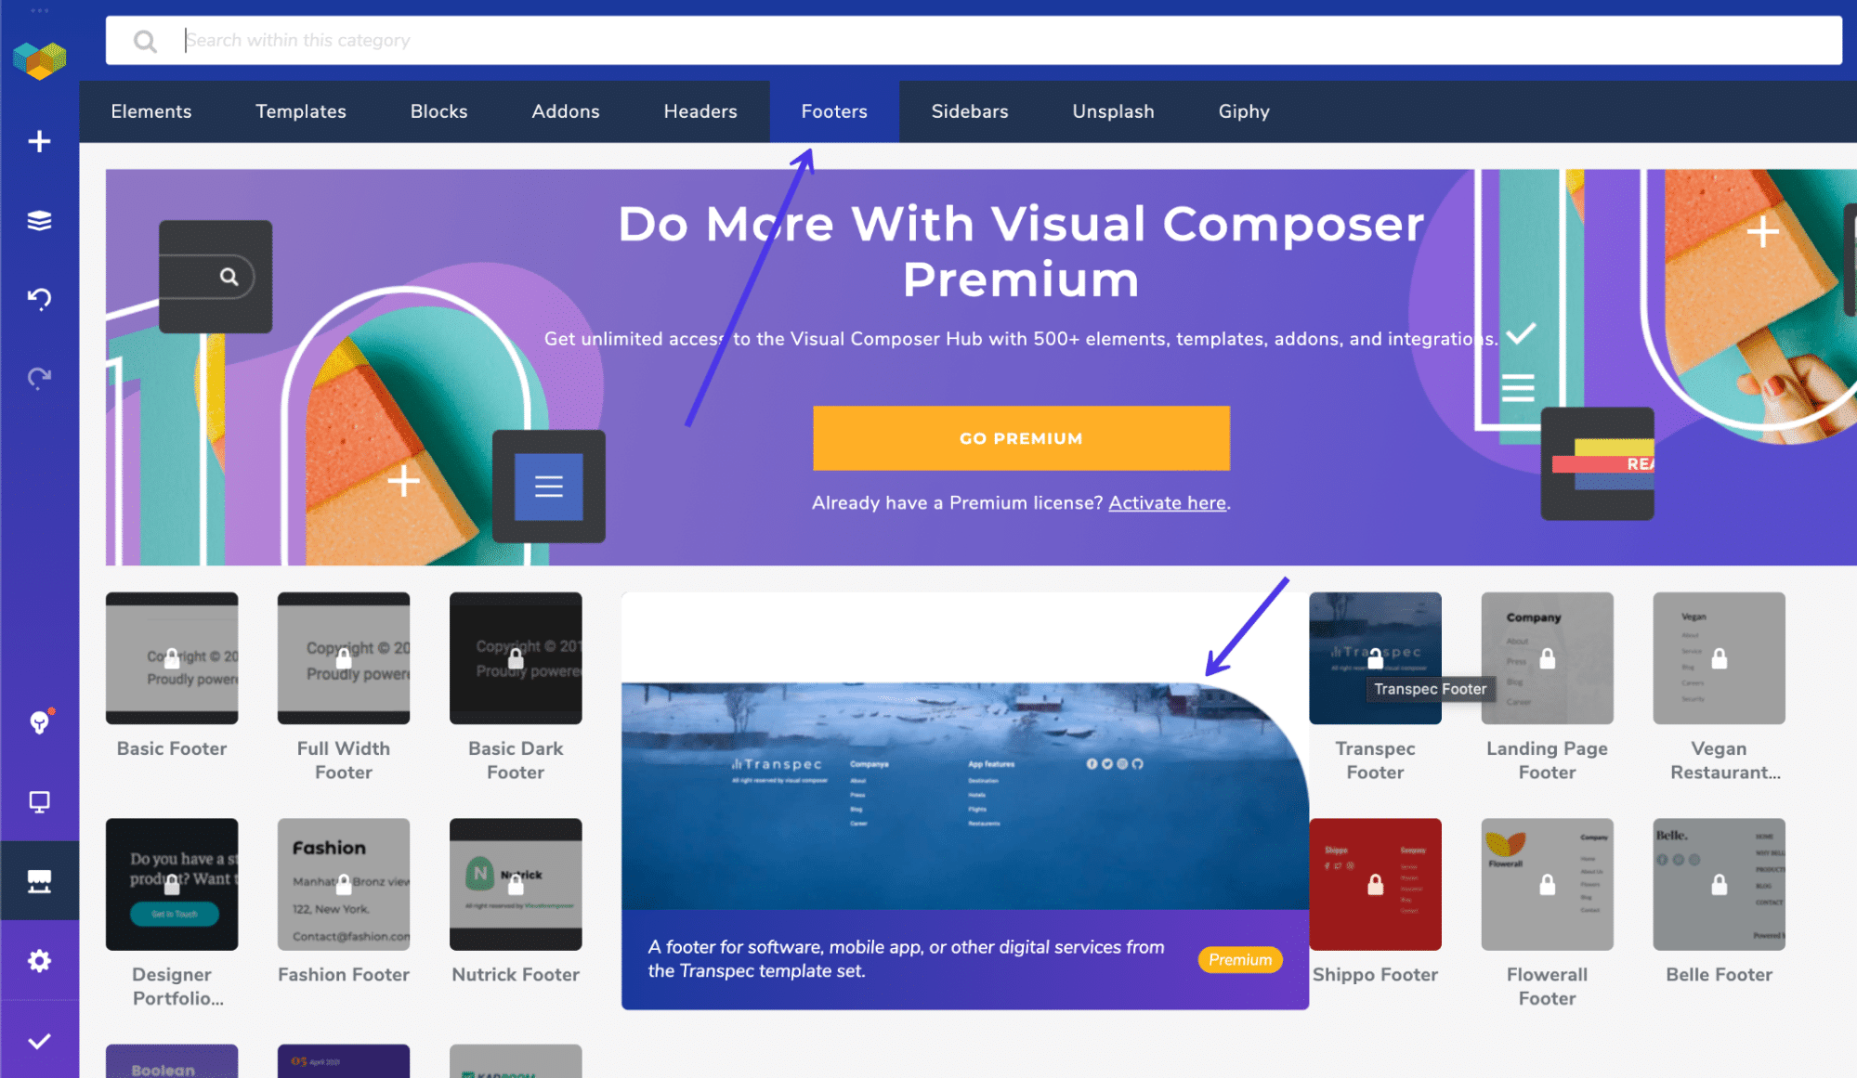1857x1078 pixels.
Task: Click the Belle Footer label
Action: pos(1720,975)
